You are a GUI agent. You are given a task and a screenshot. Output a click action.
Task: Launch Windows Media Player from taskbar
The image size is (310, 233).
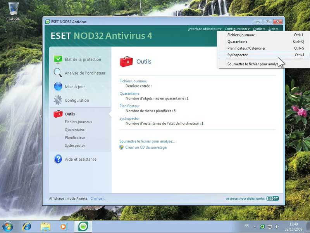64,226
